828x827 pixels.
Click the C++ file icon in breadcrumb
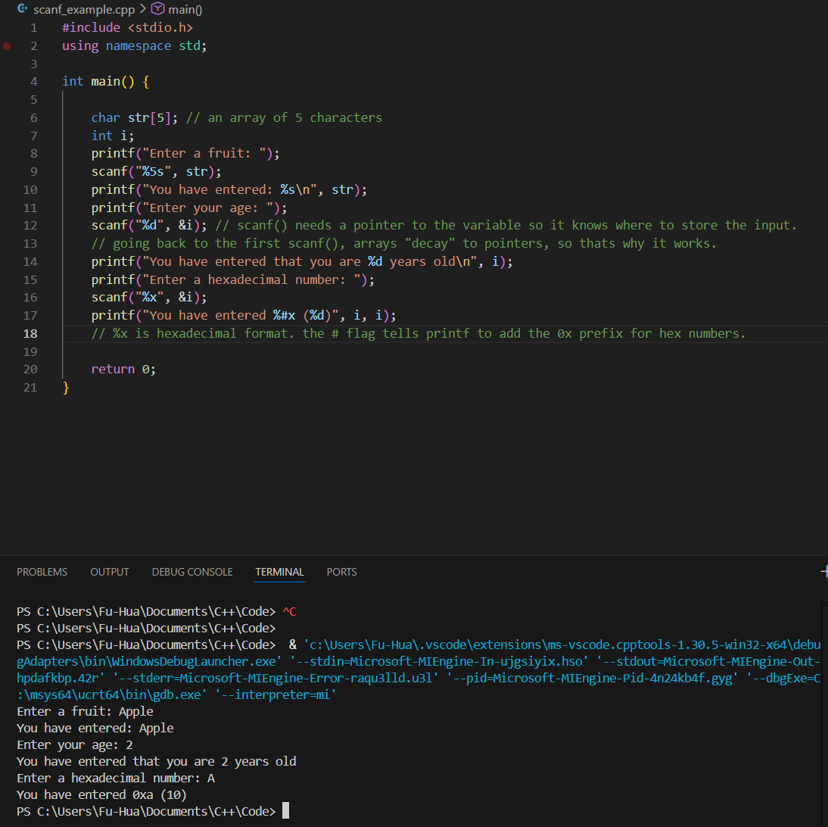click(x=21, y=9)
